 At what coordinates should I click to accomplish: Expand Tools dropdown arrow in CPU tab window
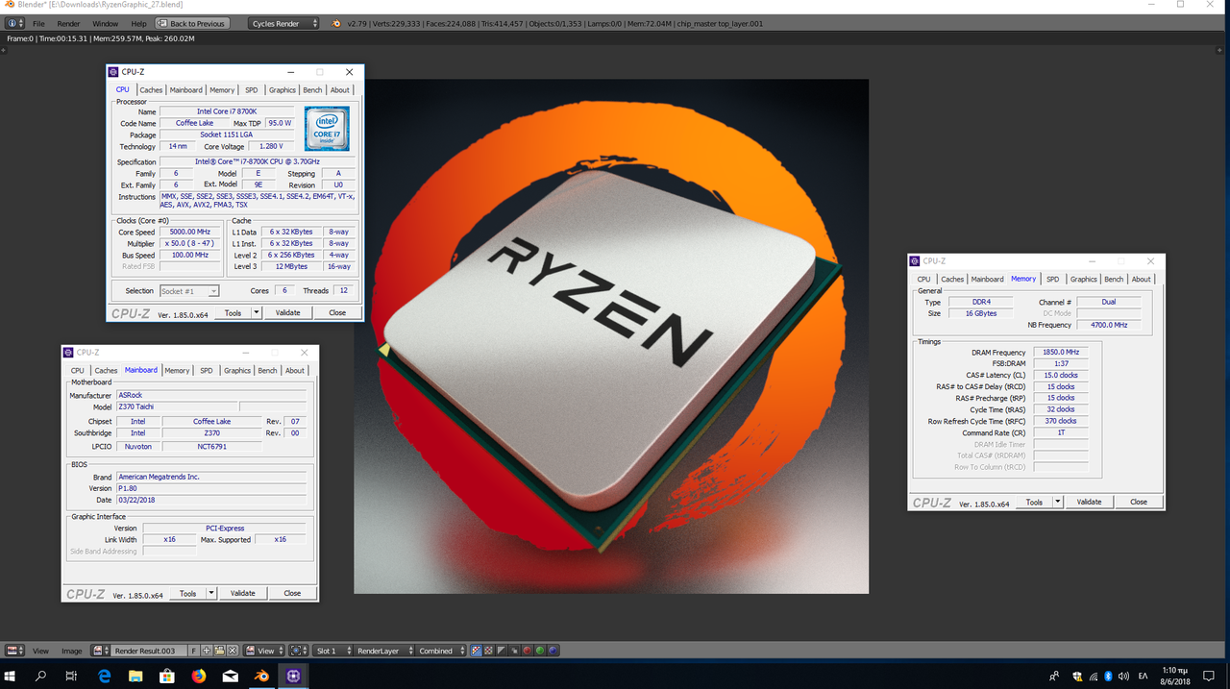(257, 312)
